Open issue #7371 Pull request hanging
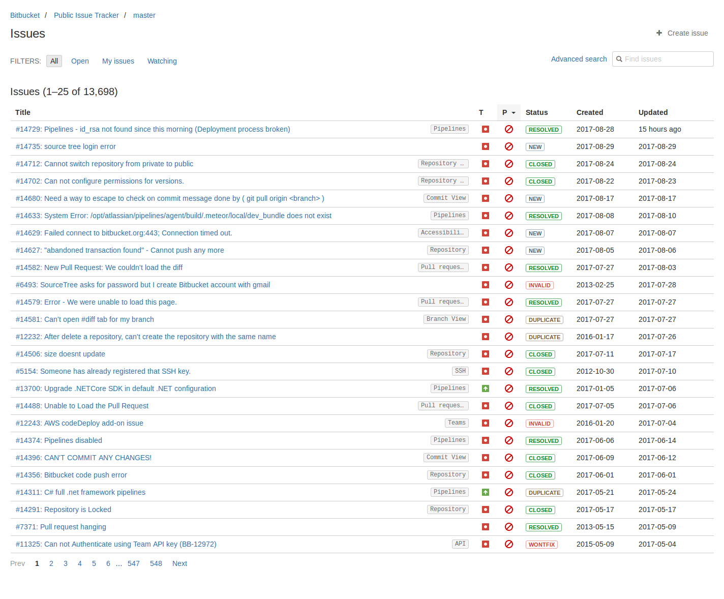 click(x=61, y=527)
